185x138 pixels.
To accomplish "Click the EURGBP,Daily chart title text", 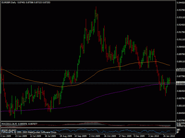I will (x=9, y=2).
